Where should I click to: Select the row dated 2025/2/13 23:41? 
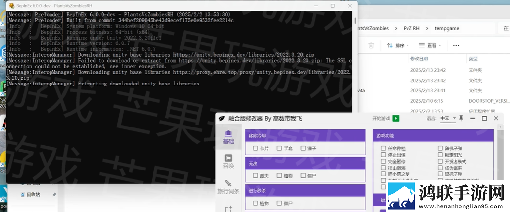pos(434,90)
